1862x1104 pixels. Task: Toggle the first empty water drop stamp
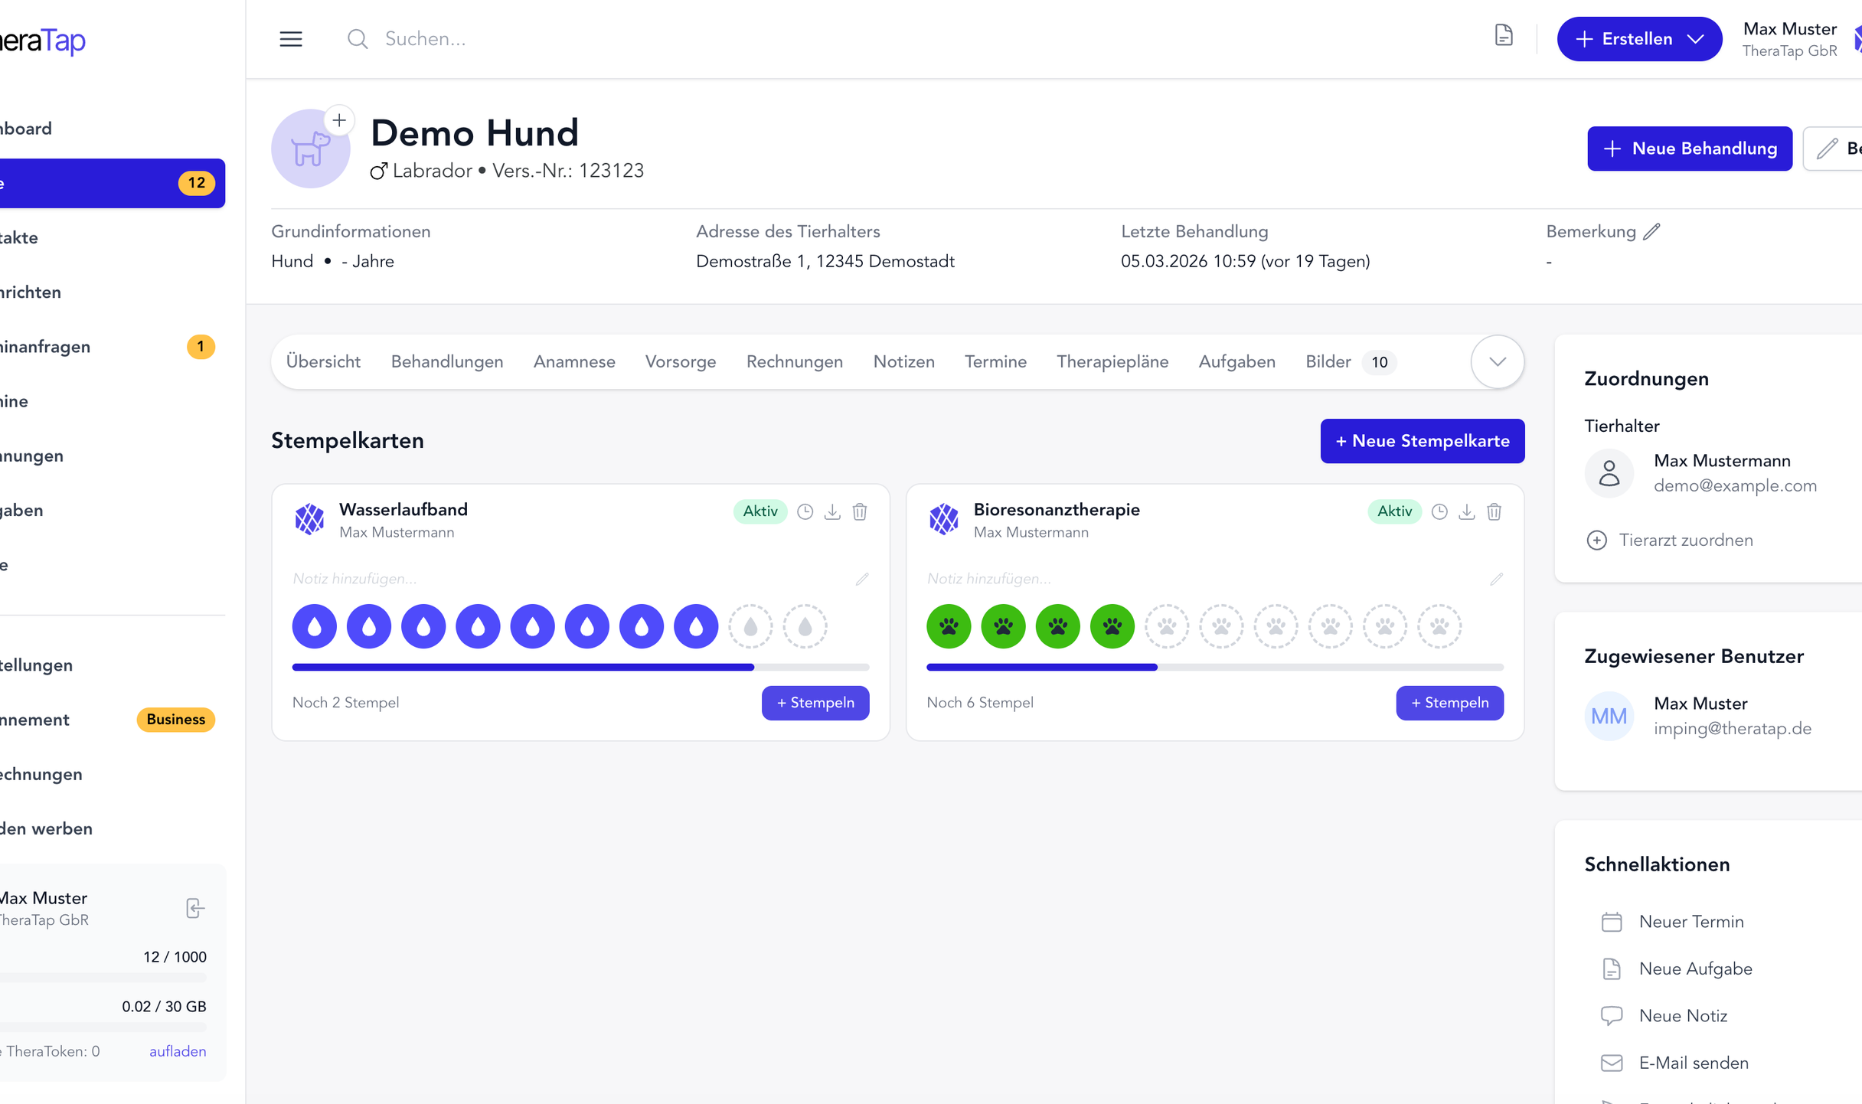(750, 626)
